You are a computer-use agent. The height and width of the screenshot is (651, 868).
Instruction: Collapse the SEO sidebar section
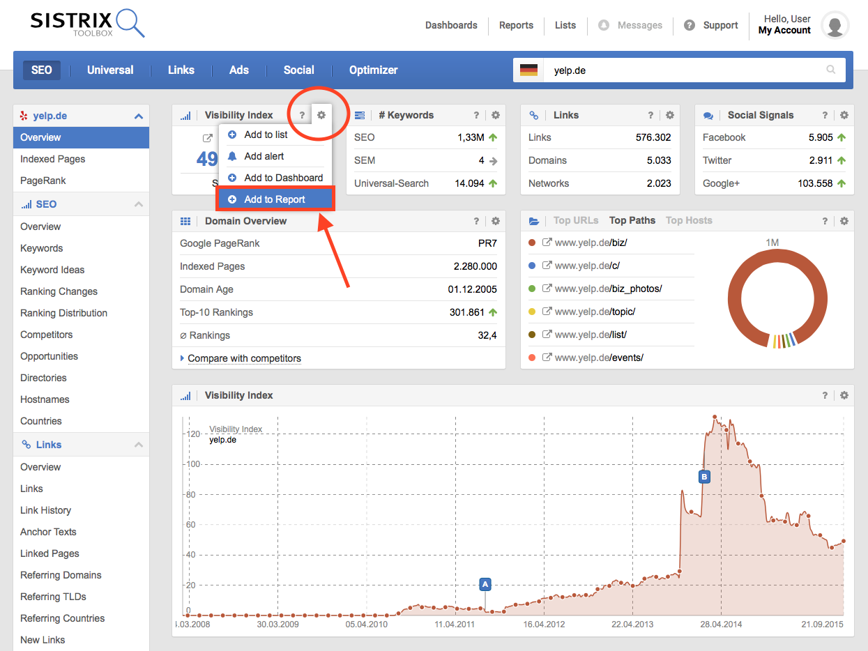pyautogui.click(x=138, y=204)
